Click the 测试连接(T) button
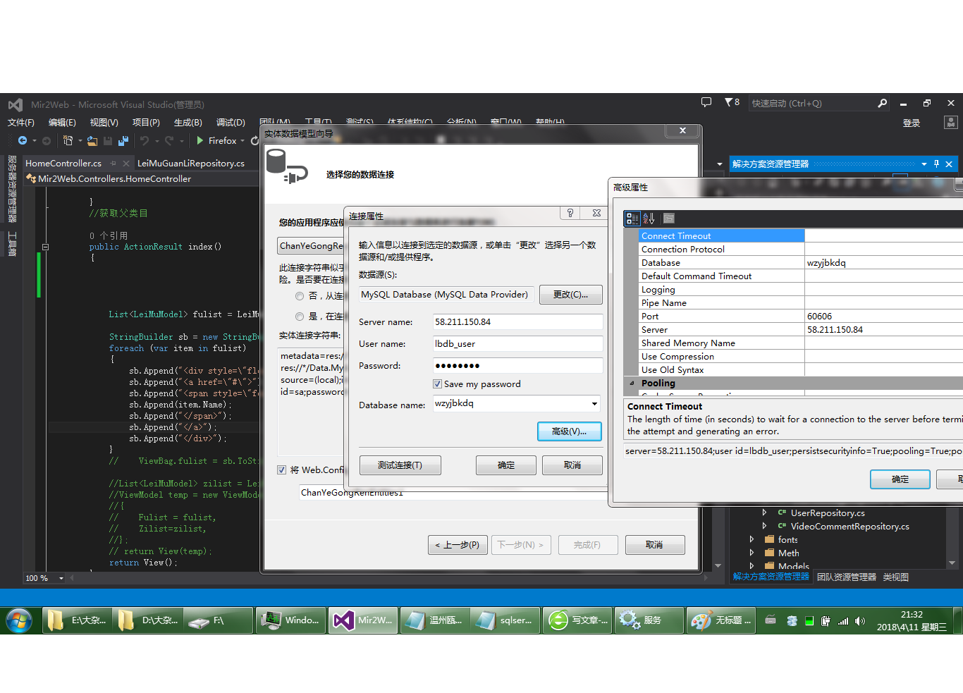This screenshot has width=963, height=693. click(x=400, y=465)
